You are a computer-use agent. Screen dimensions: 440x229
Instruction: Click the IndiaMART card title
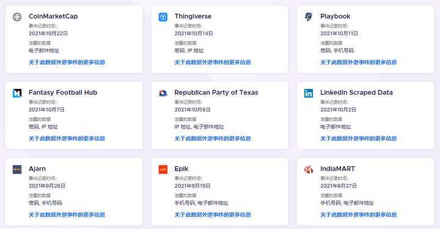[x=337, y=169]
